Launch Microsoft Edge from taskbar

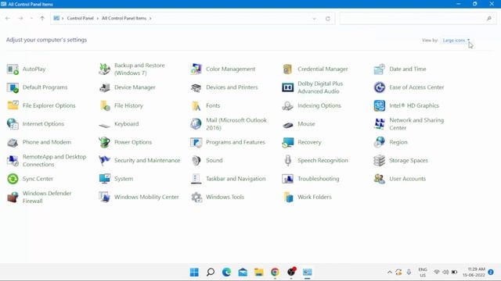[x=226, y=272]
